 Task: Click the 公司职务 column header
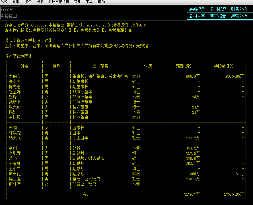click(x=100, y=66)
